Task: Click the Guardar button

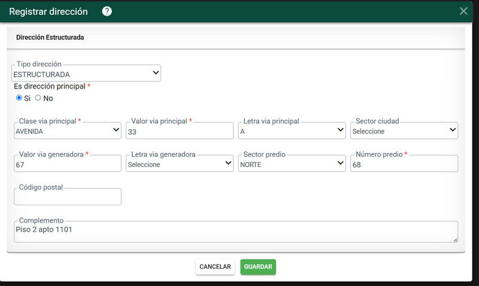Action: coord(258,267)
